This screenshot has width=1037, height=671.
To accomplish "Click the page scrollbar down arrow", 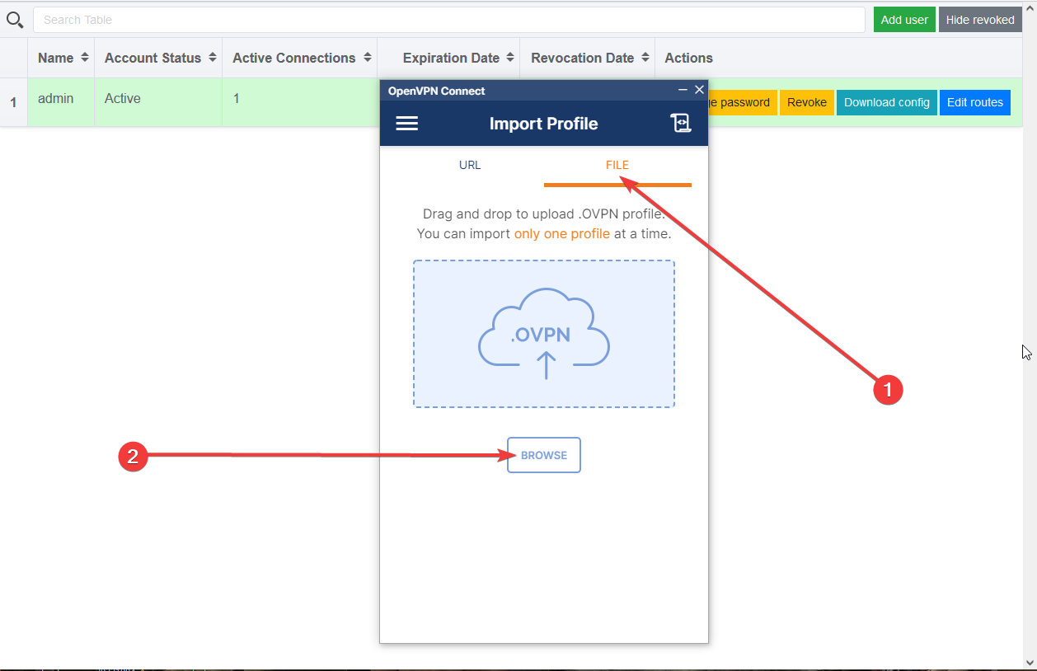I will [1030, 662].
